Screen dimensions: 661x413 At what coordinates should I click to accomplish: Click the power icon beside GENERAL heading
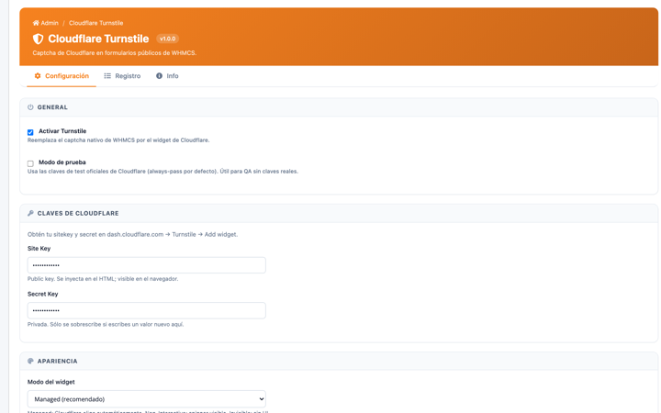click(x=30, y=107)
